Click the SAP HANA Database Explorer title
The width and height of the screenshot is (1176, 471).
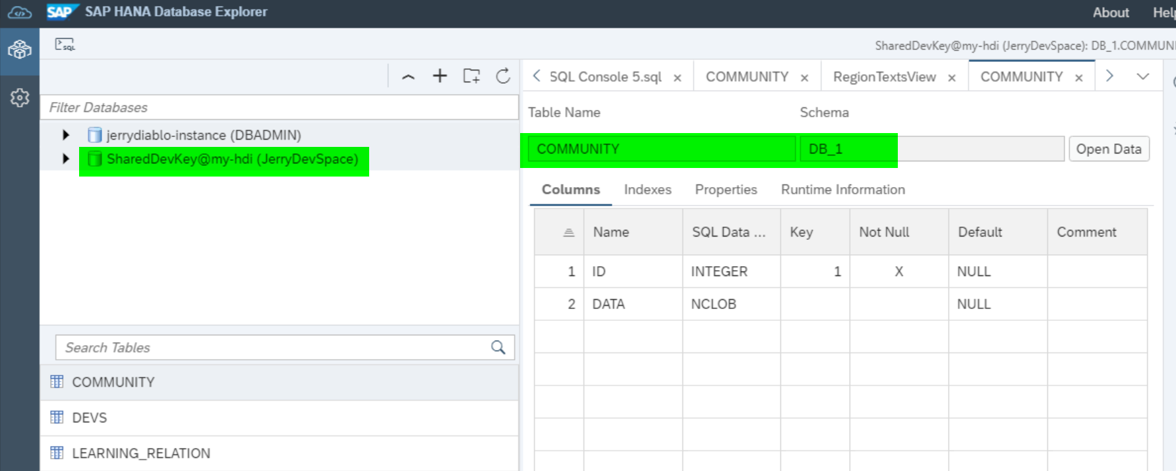pyautogui.click(x=176, y=12)
